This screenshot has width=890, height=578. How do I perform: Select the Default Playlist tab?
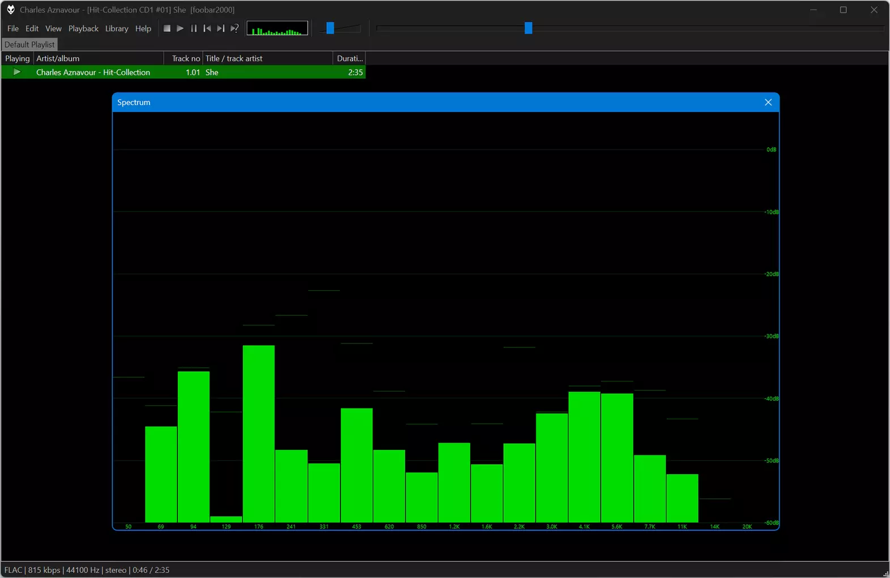tap(29, 44)
